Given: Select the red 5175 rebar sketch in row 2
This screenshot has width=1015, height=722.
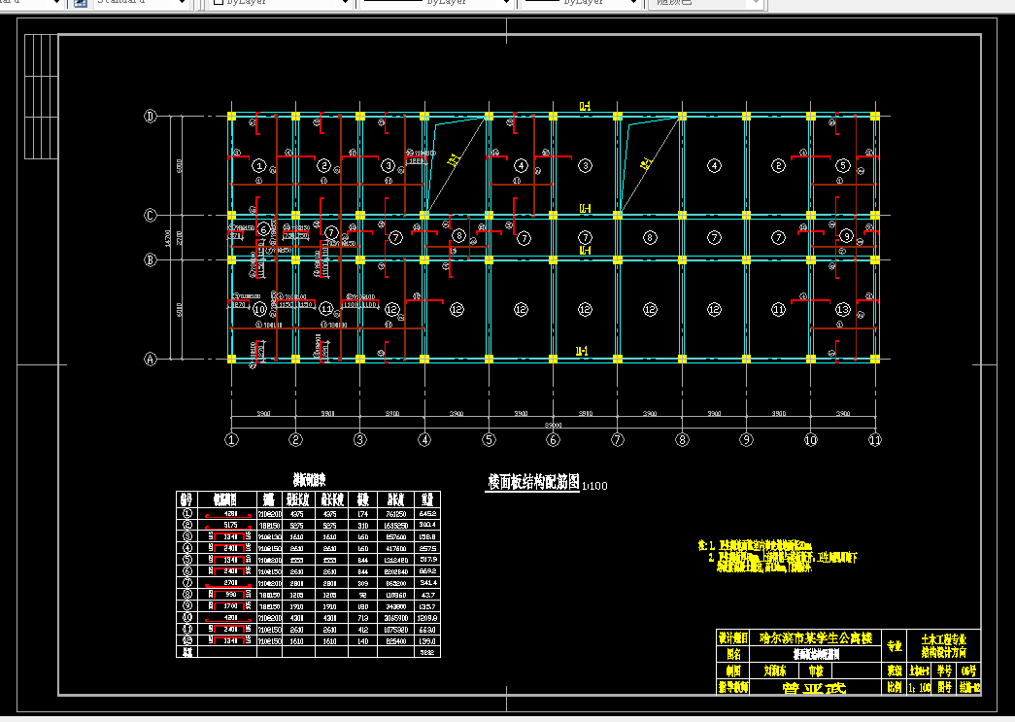Looking at the screenshot, I should tap(230, 526).
